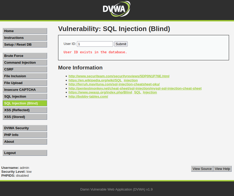The height and width of the screenshot is (196, 234).
Task: Select the highlighted SQL Injection (Blind) item
Action: (x=25, y=103)
